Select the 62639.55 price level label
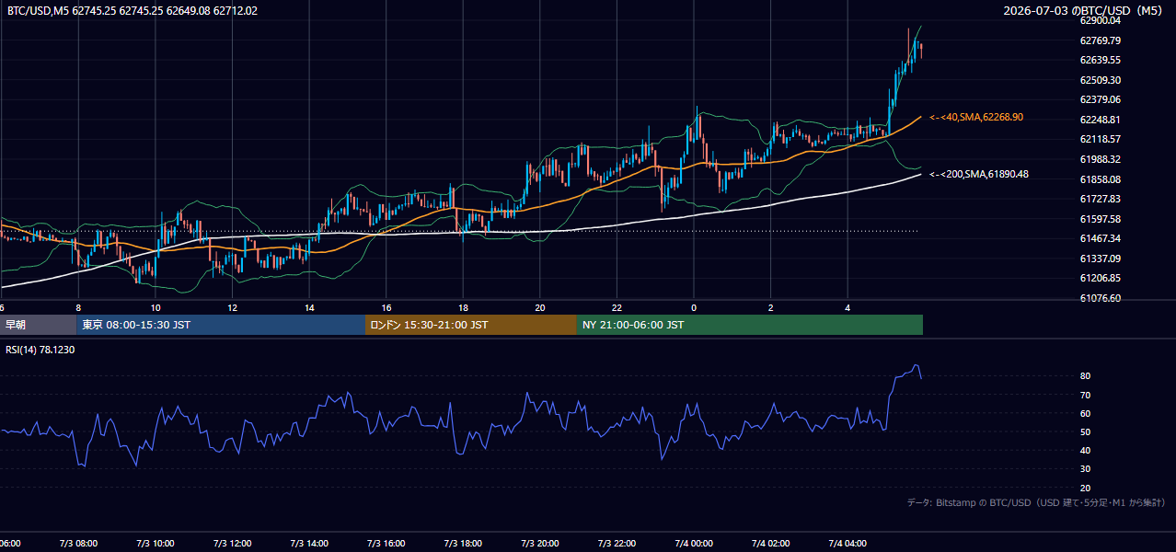 [1101, 60]
